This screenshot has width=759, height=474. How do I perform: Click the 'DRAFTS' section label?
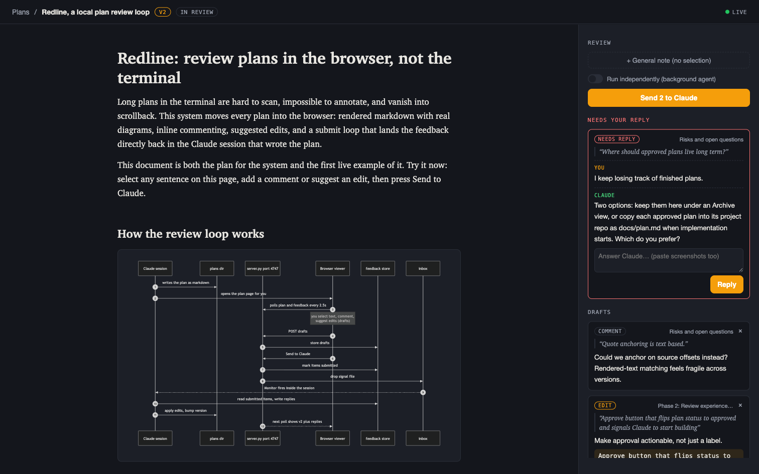(x=599, y=312)
